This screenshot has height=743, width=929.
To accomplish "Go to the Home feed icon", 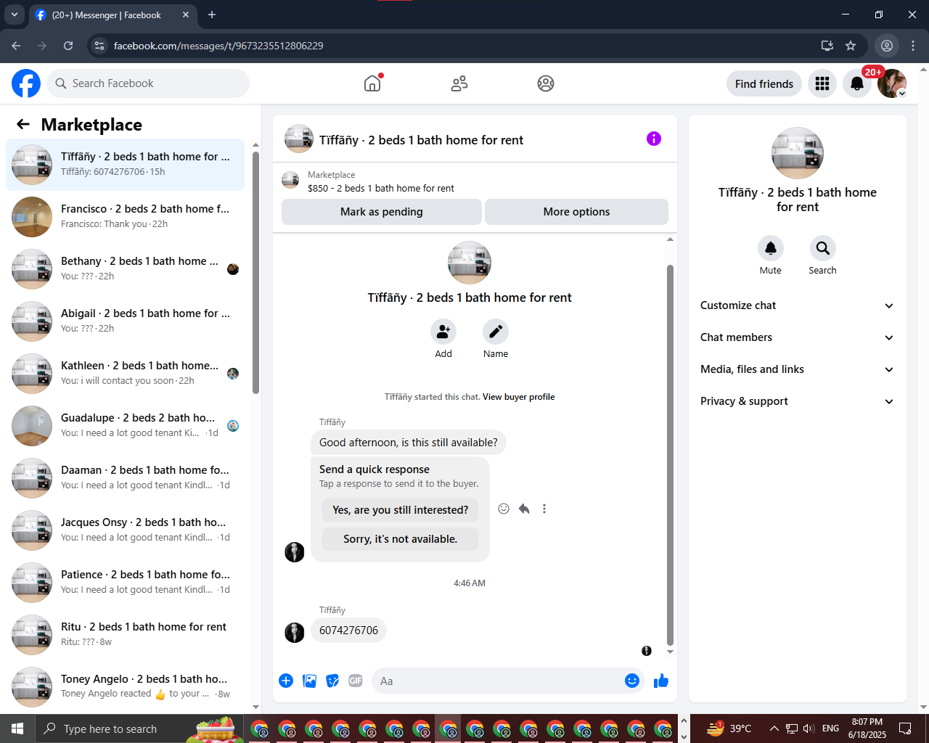I will coord(372,83).
